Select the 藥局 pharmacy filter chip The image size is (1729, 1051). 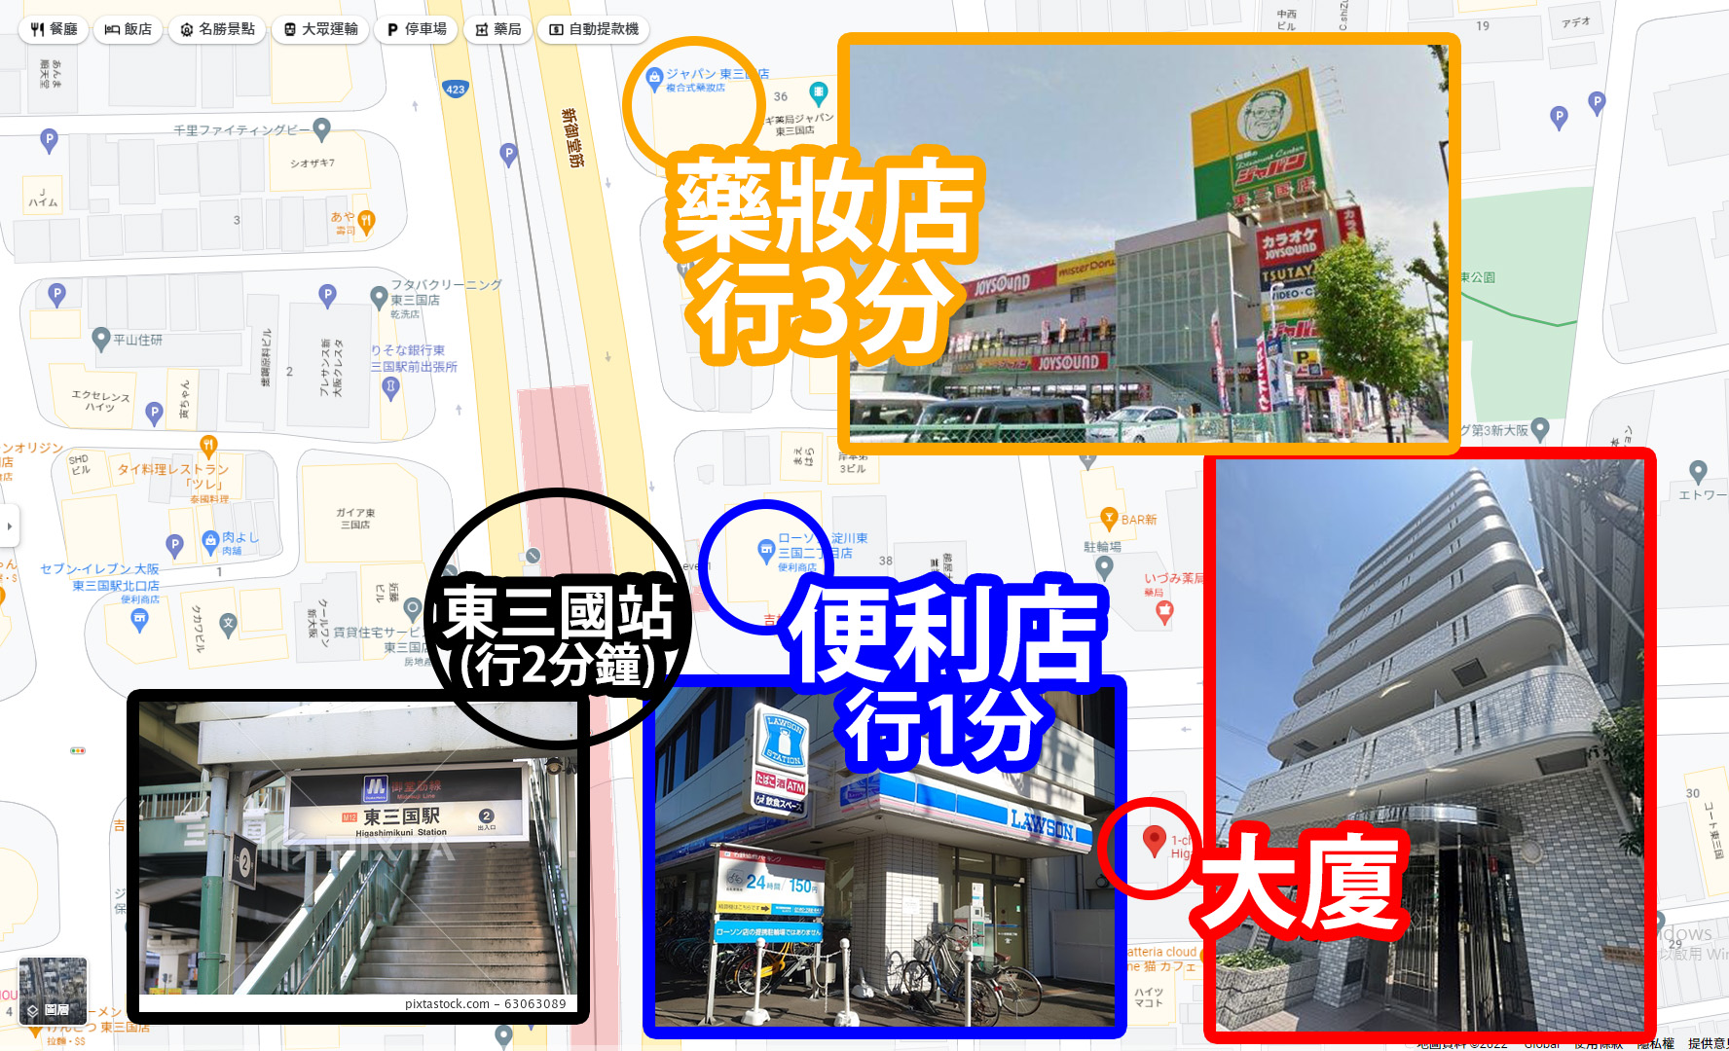[x=498, y=29]
